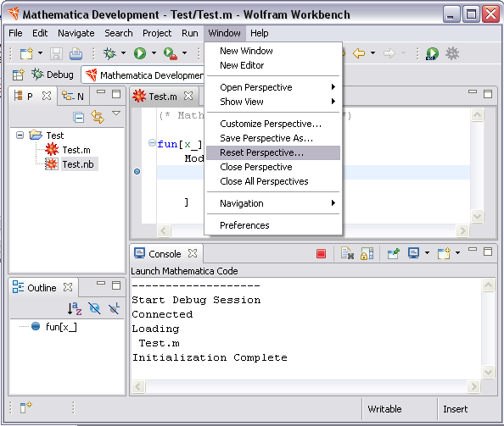
Task: Open the Back history dropdown arrow
Action: click(372, 53)
